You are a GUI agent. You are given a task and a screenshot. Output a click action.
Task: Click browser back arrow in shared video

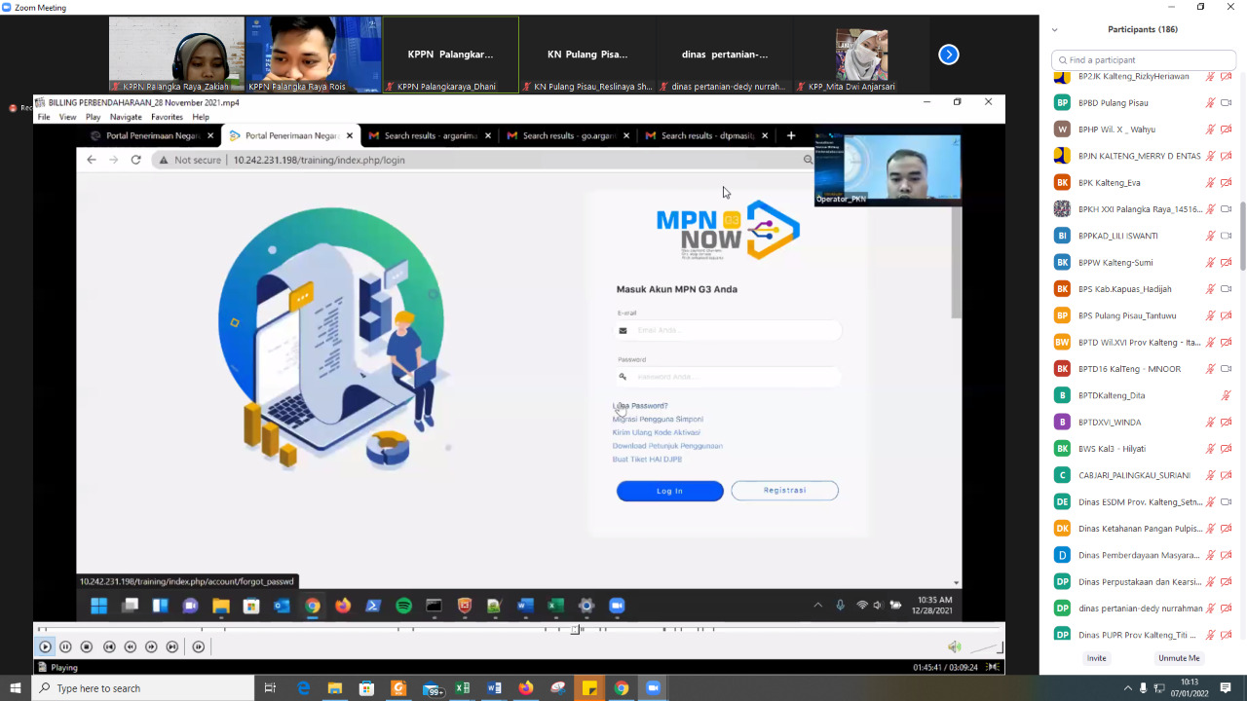(x=92, y=160)
